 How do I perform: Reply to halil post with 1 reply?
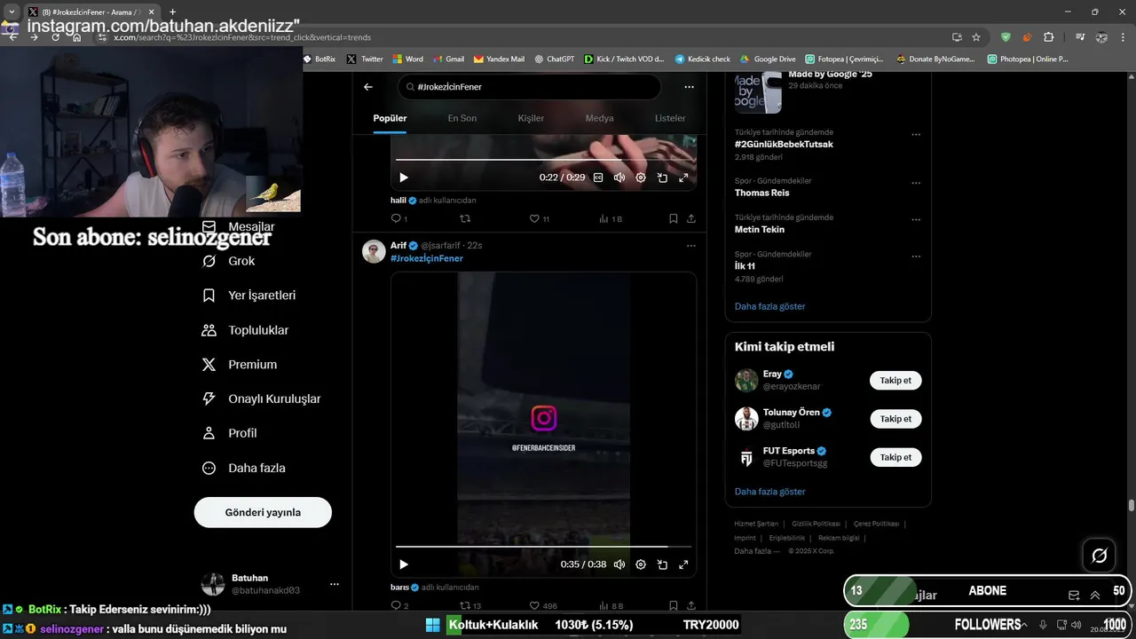[398, 218]
